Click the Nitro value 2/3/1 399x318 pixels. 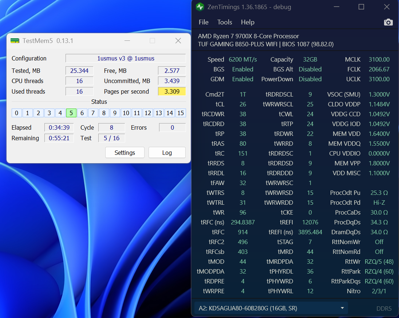[x=379, y=291]
